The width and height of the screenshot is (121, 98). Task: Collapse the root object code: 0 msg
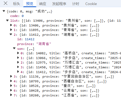coord(4,11)
